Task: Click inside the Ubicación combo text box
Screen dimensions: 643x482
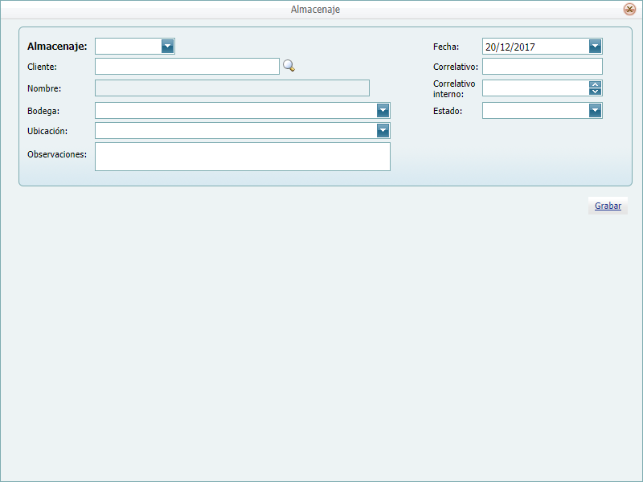Action: point(235,131)
